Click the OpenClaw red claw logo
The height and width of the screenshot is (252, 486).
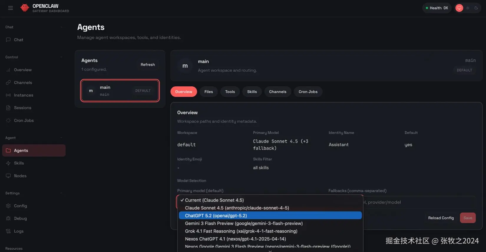click(x=25, y=8)
